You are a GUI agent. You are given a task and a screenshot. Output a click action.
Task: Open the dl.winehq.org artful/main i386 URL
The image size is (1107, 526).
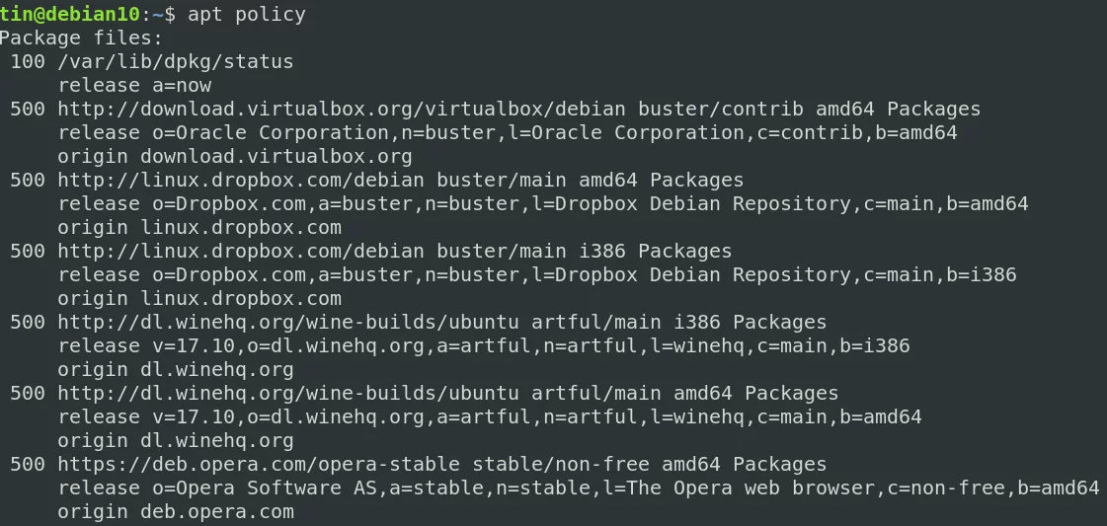[x=288, y=323]
